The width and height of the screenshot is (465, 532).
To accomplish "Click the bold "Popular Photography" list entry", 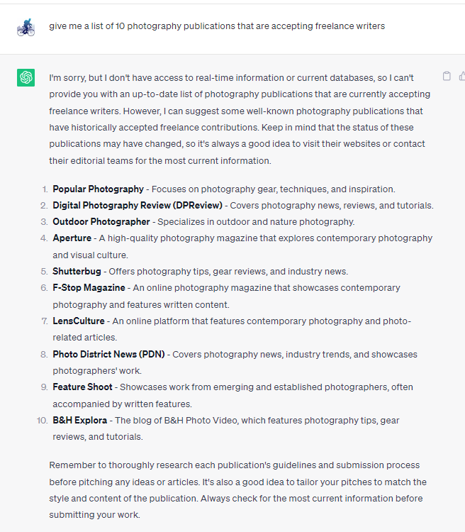I will pos(98,189).
